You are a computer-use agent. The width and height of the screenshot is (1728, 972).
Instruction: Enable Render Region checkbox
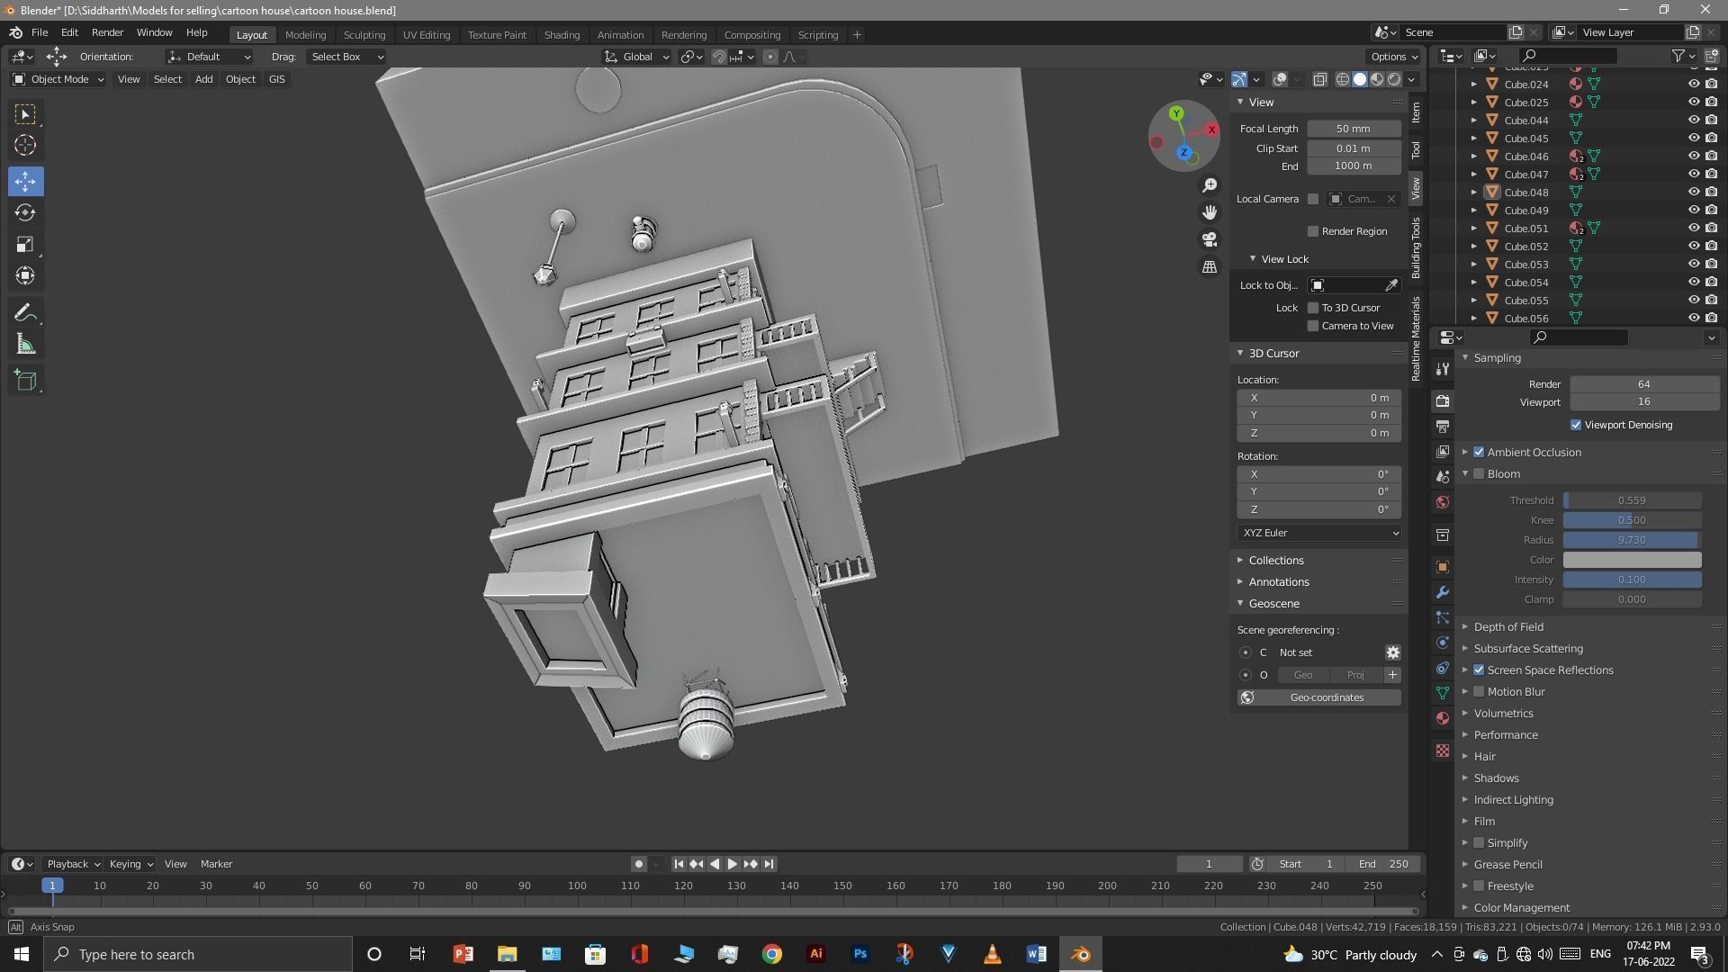point(1313,231)
